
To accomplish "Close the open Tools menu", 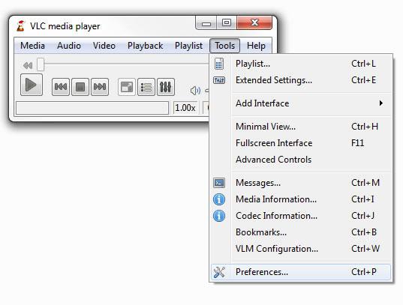I will [225, 46].
